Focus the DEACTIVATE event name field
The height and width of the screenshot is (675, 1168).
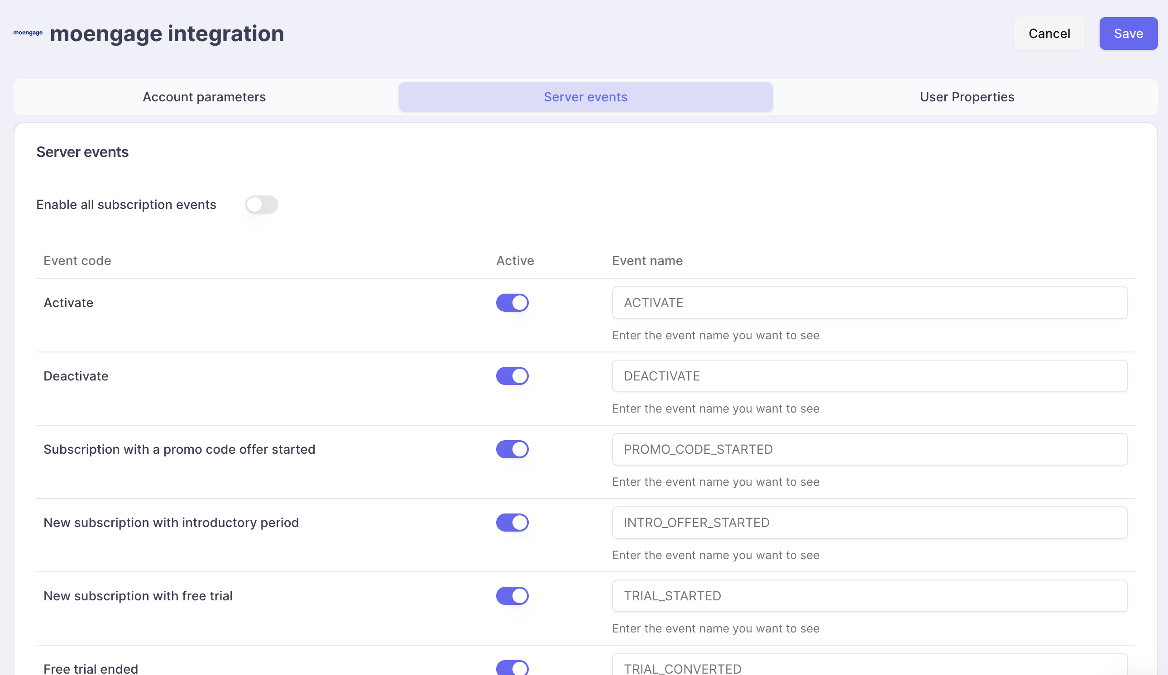tap(870, 376)
